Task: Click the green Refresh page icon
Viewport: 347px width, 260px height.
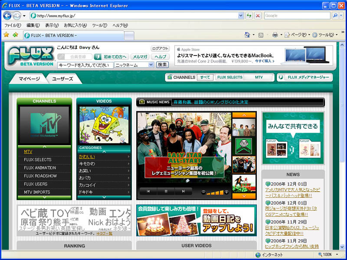Action: 249,16
